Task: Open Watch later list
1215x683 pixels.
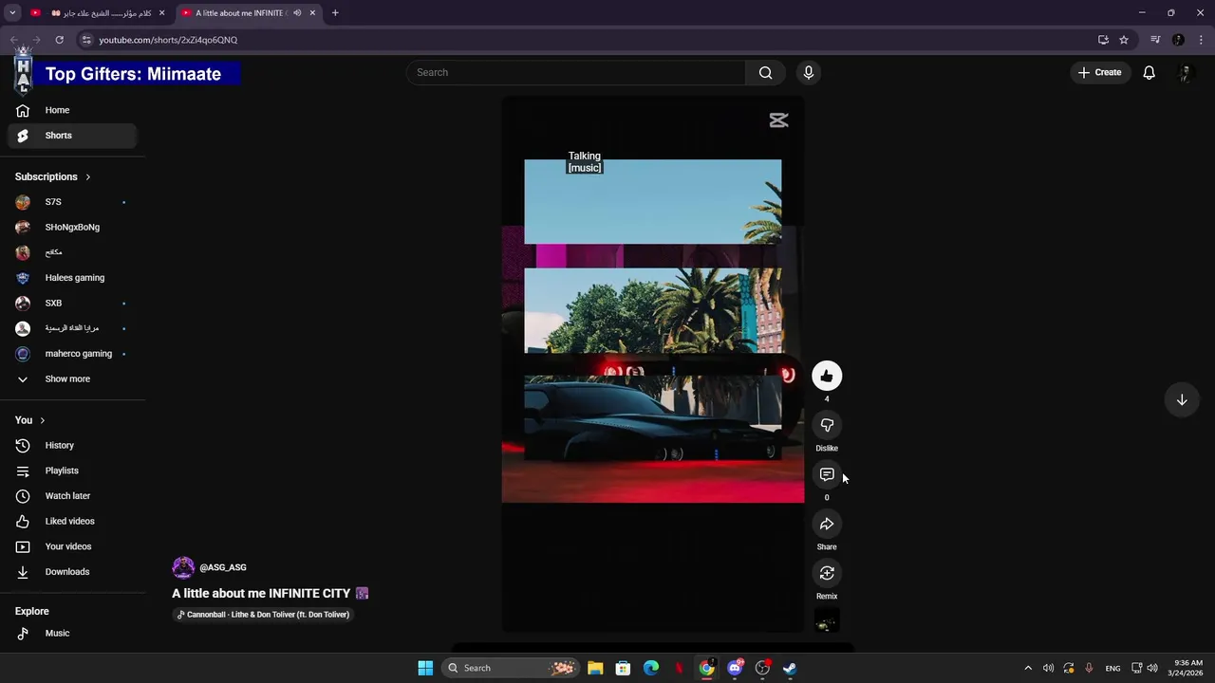Action: (72, 496)
